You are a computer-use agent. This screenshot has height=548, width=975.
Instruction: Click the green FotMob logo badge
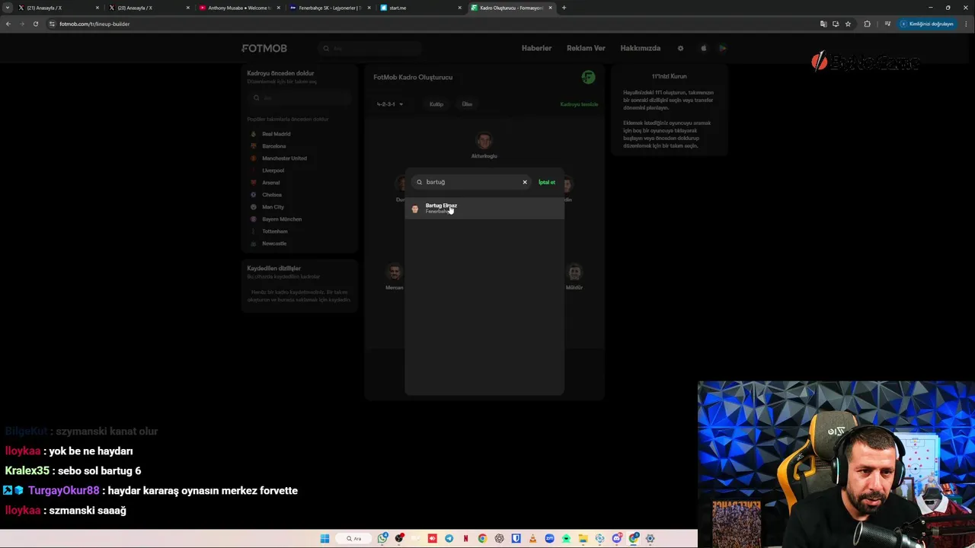click(588, 77)
